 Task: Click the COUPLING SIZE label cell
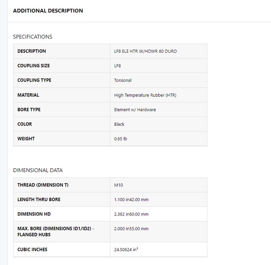click(x=34, y=66)
